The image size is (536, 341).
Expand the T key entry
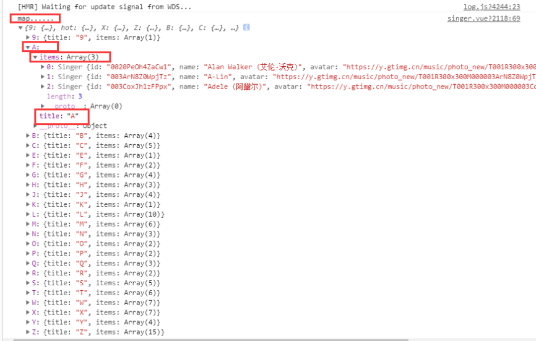click(28, 293)
